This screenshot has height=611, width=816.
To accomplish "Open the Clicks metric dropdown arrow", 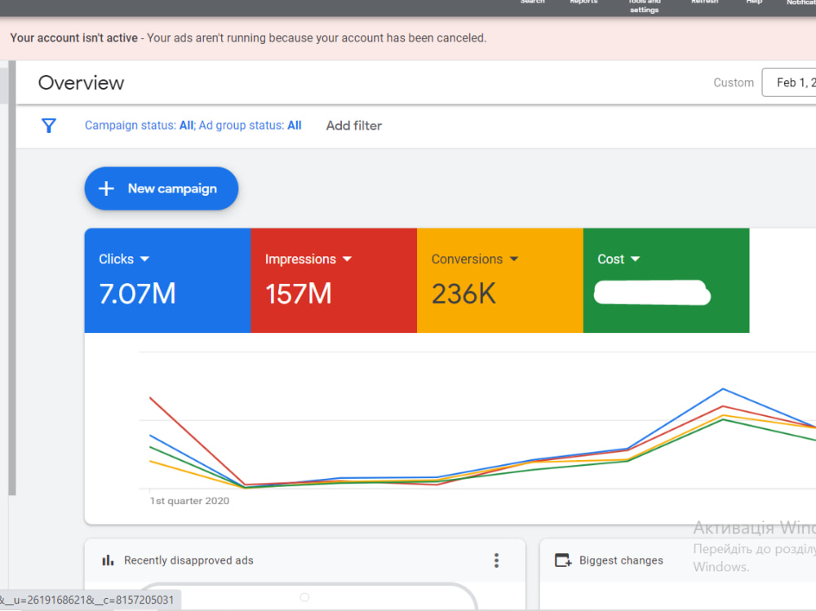I will 144,259.
